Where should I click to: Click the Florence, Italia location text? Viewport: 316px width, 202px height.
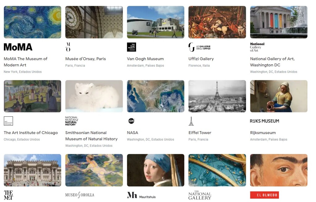click(x=199, y=65)
